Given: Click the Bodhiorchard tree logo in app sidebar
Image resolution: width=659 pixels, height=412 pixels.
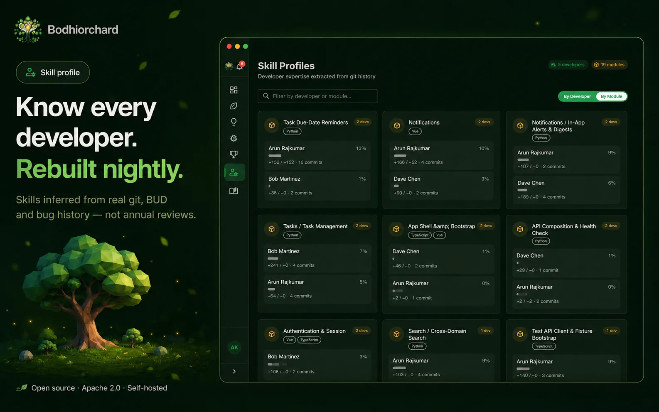Looking at the screenshot, I should 229,66.
